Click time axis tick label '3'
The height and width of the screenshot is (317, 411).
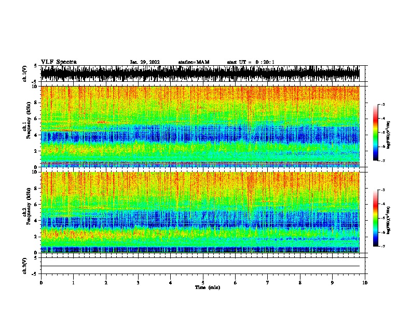(138, 283)
